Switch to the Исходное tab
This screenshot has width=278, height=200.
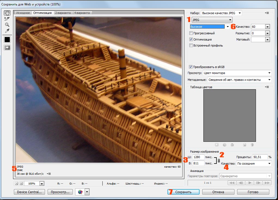pos(23,13)
